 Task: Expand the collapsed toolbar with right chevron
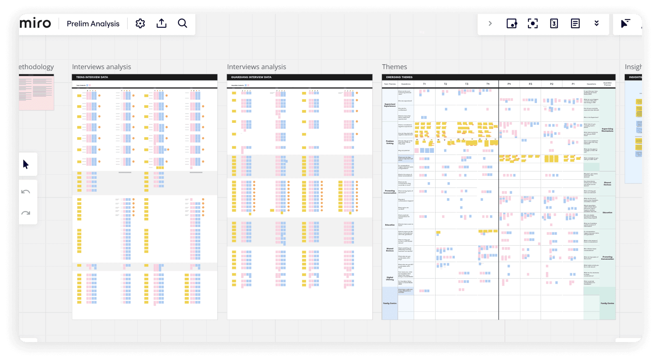pos(490,23)
